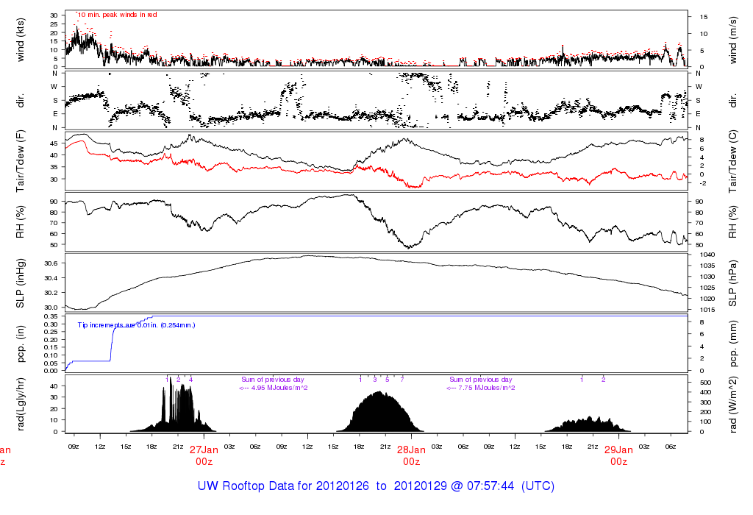753x515 pixels.
Task: Click the 'Tair/Tdew (F)' axis label
Action: [x=20, y=161]
